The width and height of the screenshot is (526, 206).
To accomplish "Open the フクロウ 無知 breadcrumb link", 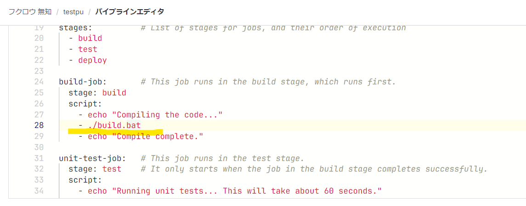I will tap(30, 12).
